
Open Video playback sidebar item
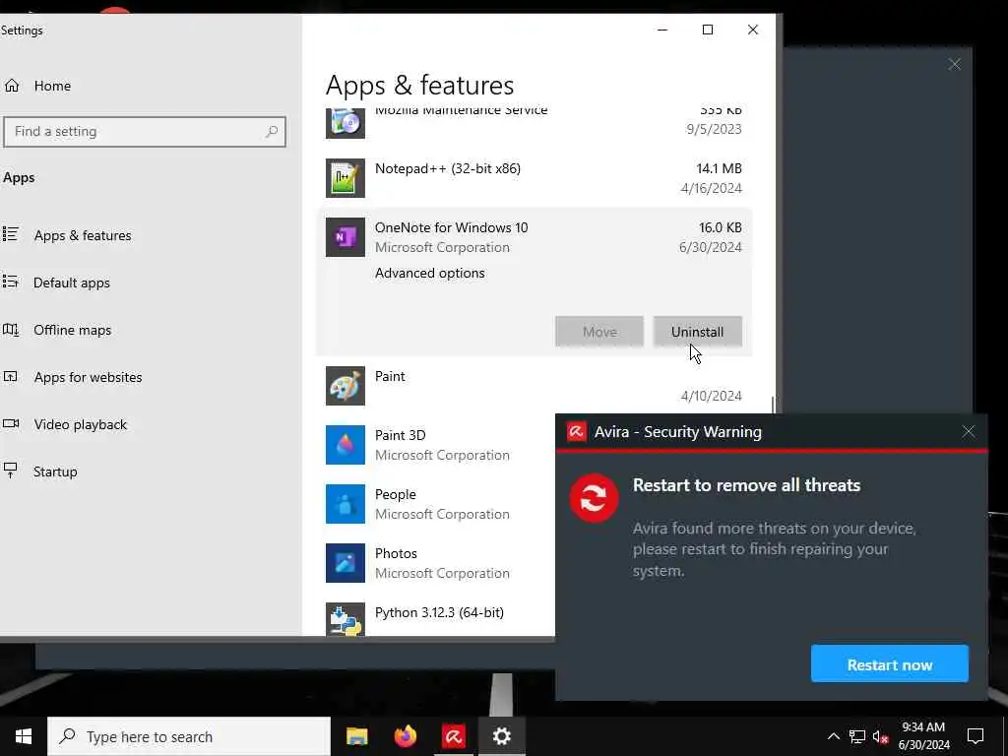click(81, 424)
